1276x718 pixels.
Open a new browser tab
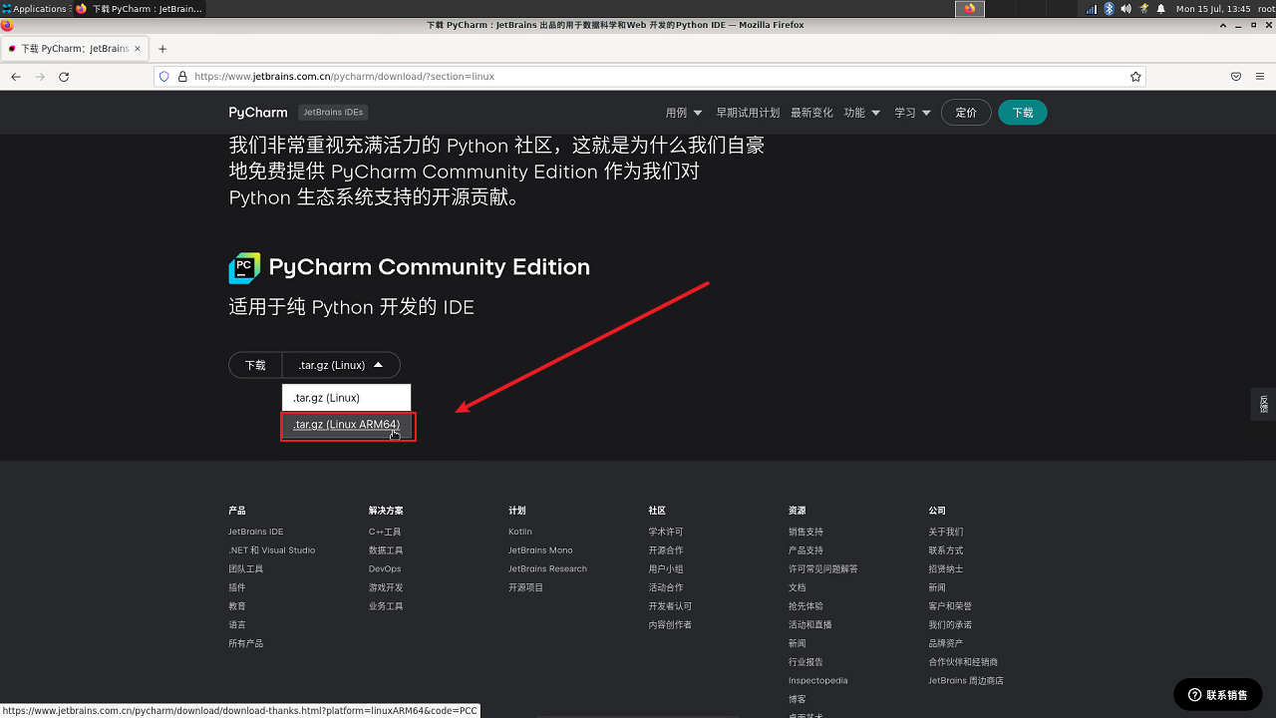tap(162, 49)
